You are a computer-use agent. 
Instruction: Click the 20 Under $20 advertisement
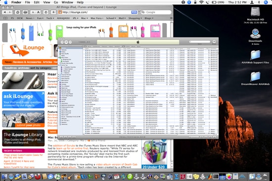tap(154, 154)
